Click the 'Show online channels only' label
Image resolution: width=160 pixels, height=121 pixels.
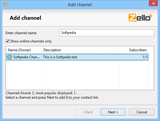pyautogui.click(x=31, y=41)
